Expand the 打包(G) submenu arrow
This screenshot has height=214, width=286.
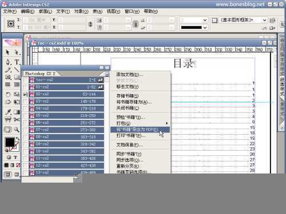click(x=167, y=123)
